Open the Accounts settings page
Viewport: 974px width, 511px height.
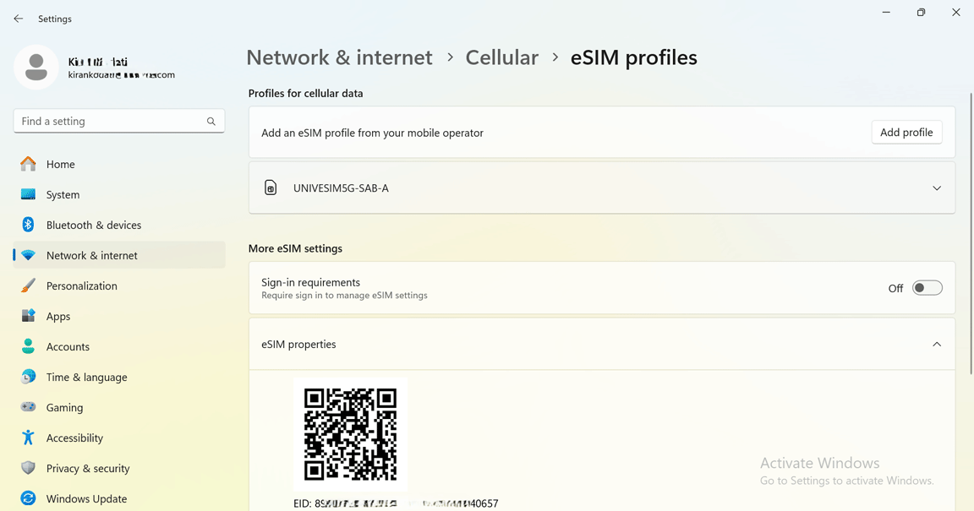click(68, 346)
